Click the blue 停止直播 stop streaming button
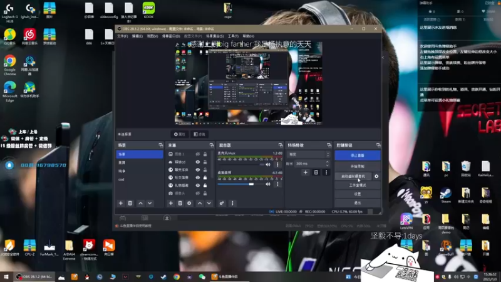The height and width of the screenshot is (282, 501). coord(358,155)
